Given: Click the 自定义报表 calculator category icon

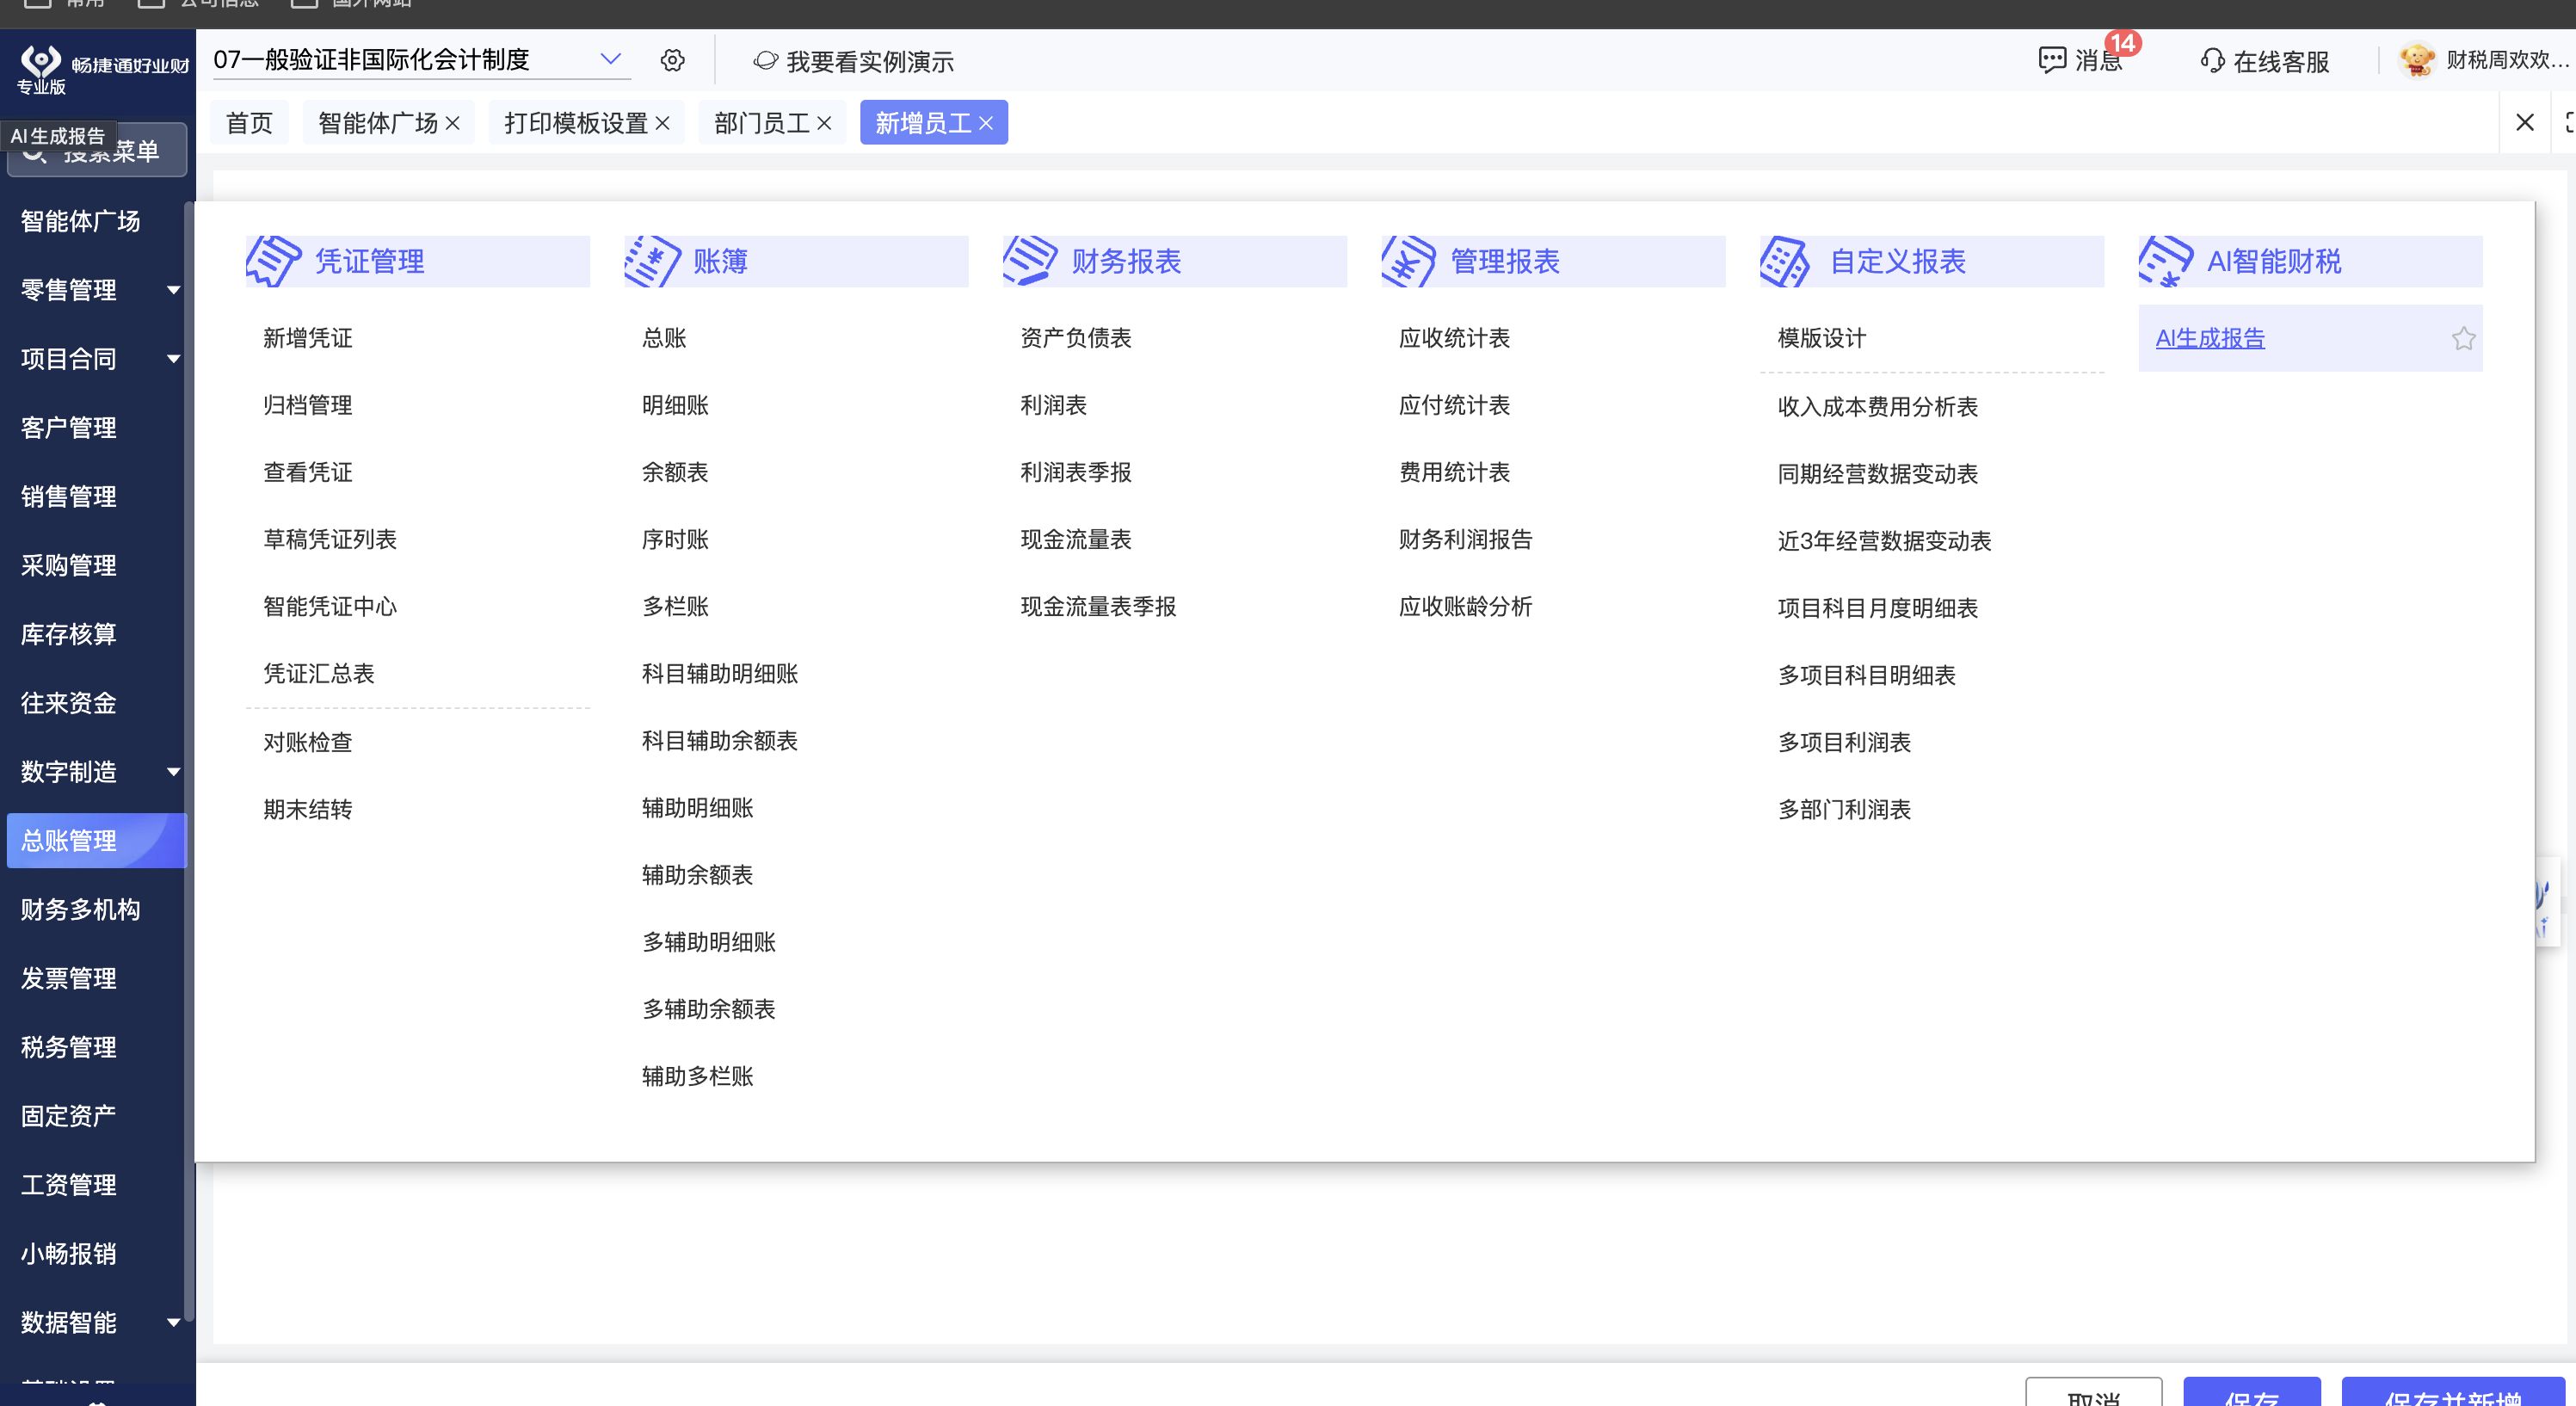Looking at the screenshot, I should pyautogui.click(x=1785, y=261).
